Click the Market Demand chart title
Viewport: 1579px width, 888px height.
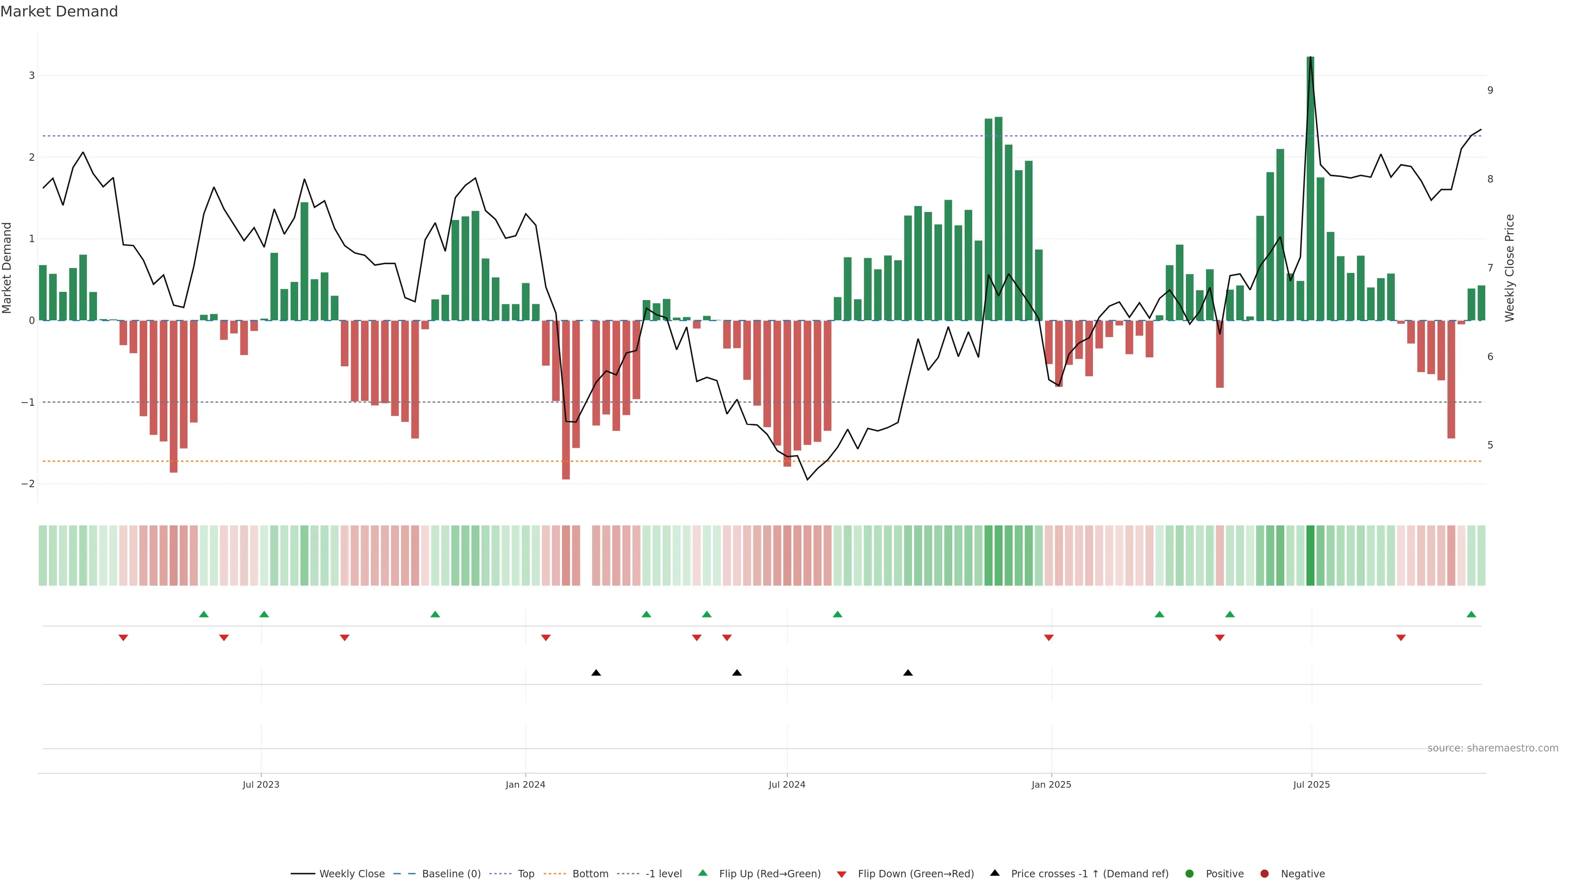[59, 12]
